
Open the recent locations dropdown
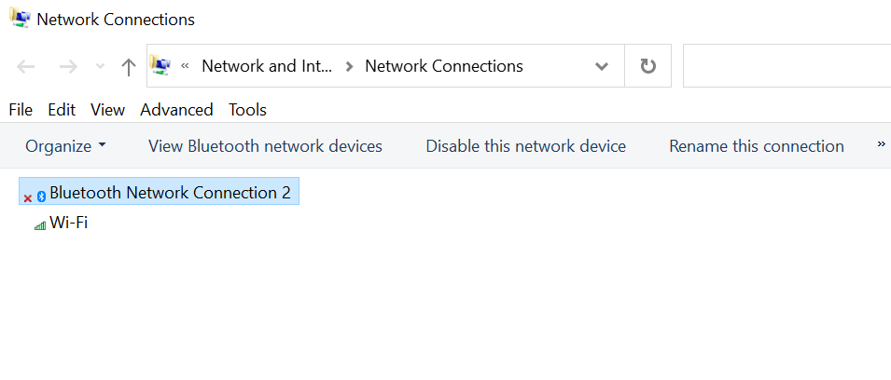pyautogui.click(x=101, y=67)
